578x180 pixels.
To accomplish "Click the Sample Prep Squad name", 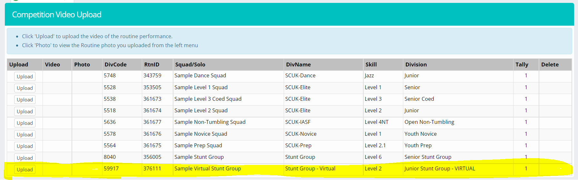I will 198,145.
